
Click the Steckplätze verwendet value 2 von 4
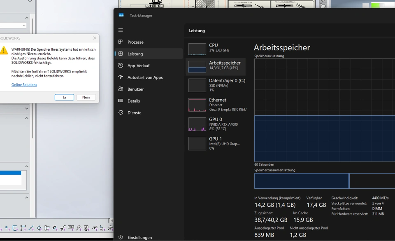point(378,203)
